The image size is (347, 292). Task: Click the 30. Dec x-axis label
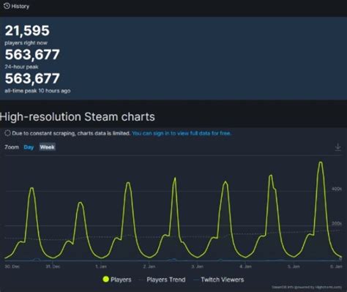[12, 266]
